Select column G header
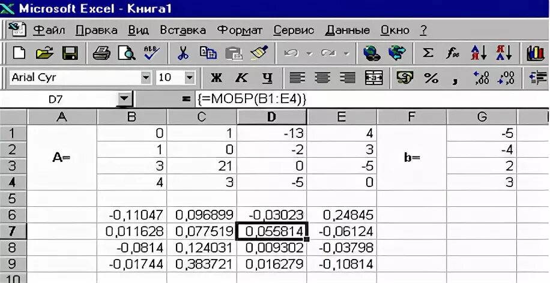This screenshot has width=550, height=283. point(482,117)
